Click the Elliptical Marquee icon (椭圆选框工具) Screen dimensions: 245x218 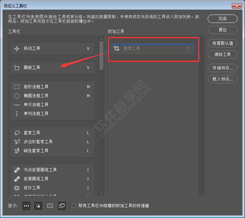point(17,96)
